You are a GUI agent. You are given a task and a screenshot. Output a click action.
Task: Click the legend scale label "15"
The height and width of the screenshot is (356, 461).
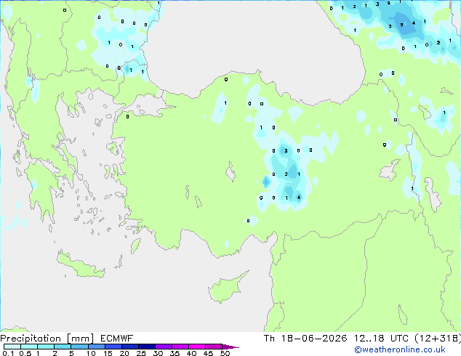[108, 353]
